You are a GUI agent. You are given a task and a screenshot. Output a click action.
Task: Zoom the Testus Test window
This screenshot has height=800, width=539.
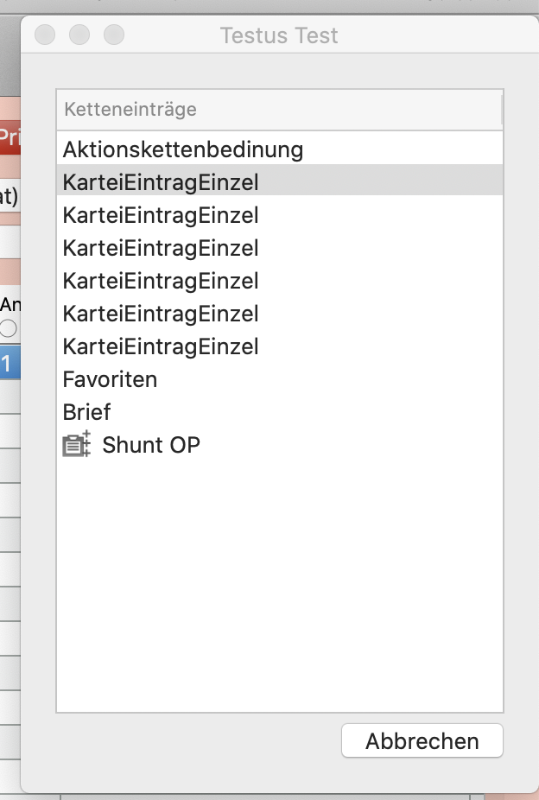(x=114, y=35)
